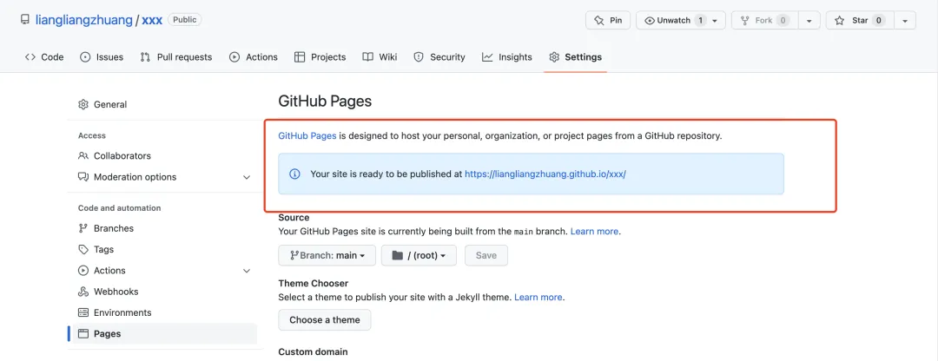Click the play icon beside sidebar Actions

tap(83, 271)
